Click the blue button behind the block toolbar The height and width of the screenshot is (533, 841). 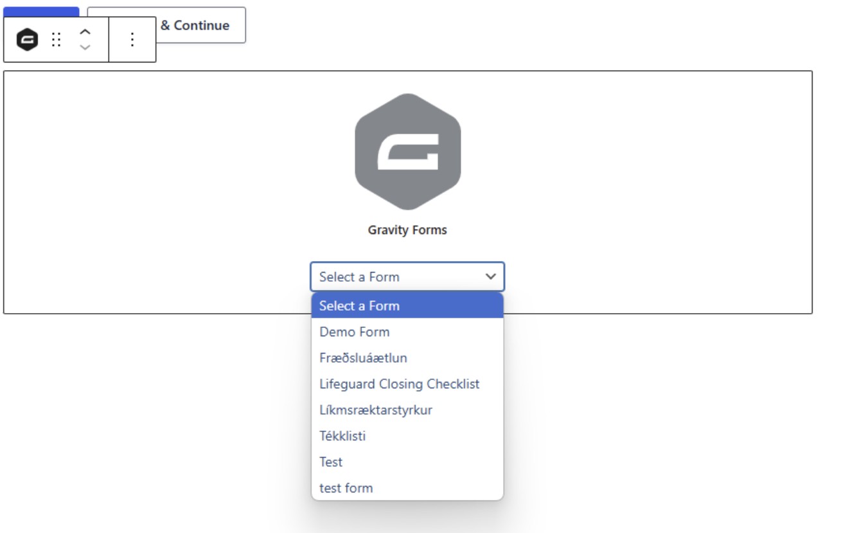(x=41, y=12)
